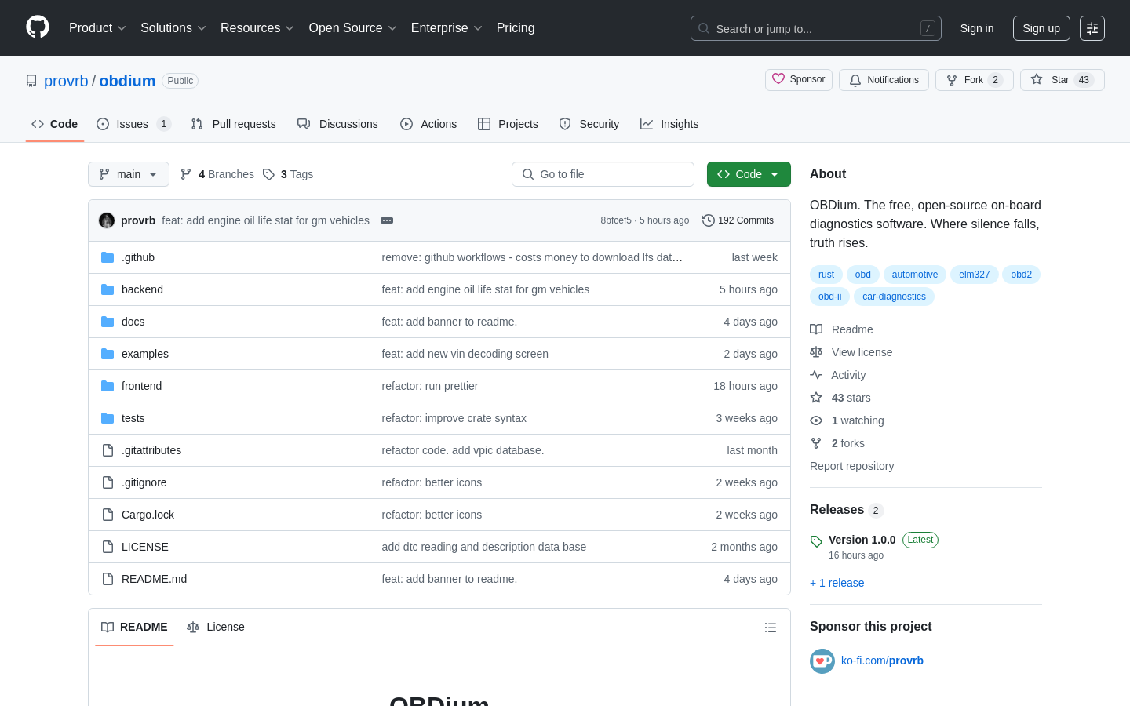The width and height of the screenshot is (1130, 706).
Task: Expand the green Code dropdown button
Action: tap(749, 174)
